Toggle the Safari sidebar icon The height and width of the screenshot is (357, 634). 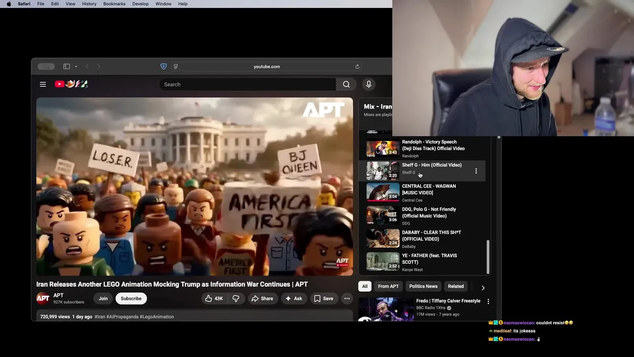pos(66,66)
